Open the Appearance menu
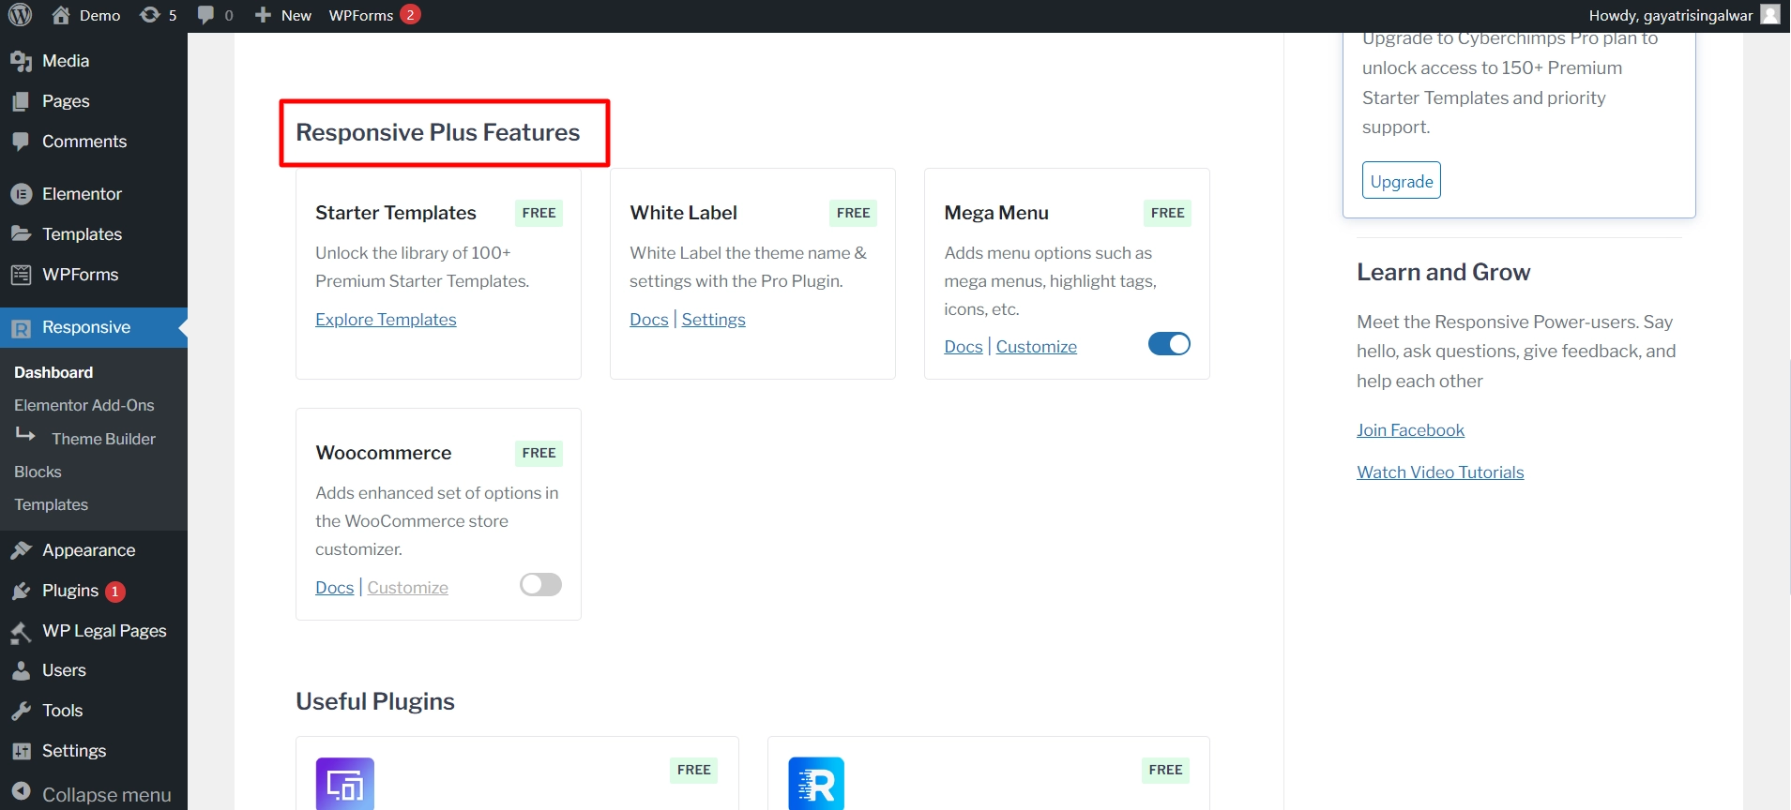 click(x=88, y=550)
